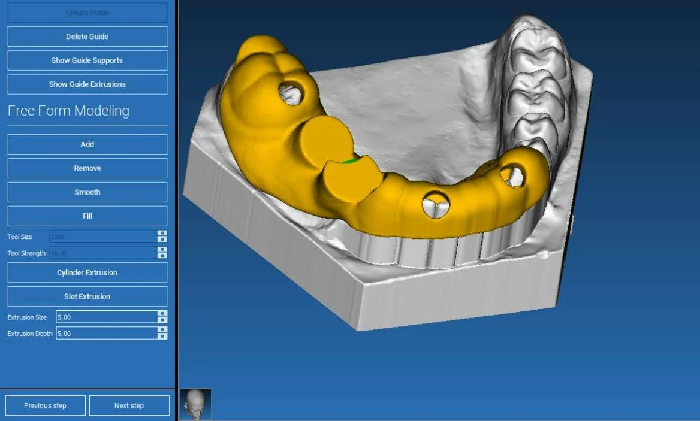Start a Cylinder Extrusion
The image size is (700, 421).
click(x=87, y=272)
